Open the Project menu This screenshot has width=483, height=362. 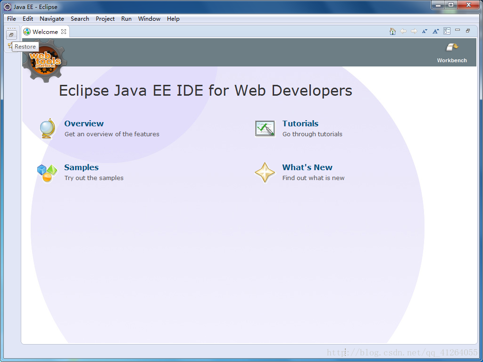[x=105, y=19]
